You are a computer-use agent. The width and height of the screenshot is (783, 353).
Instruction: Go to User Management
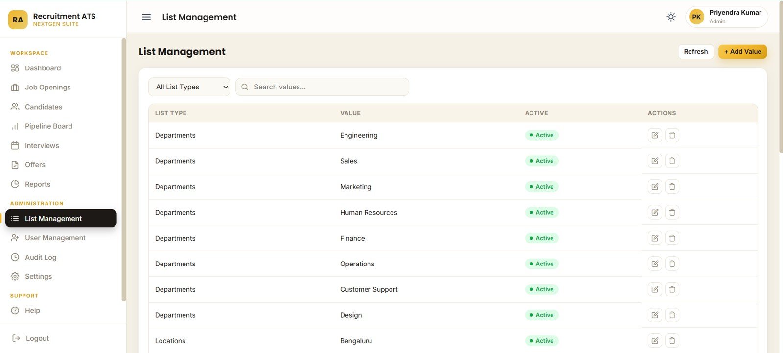point(61,238)
